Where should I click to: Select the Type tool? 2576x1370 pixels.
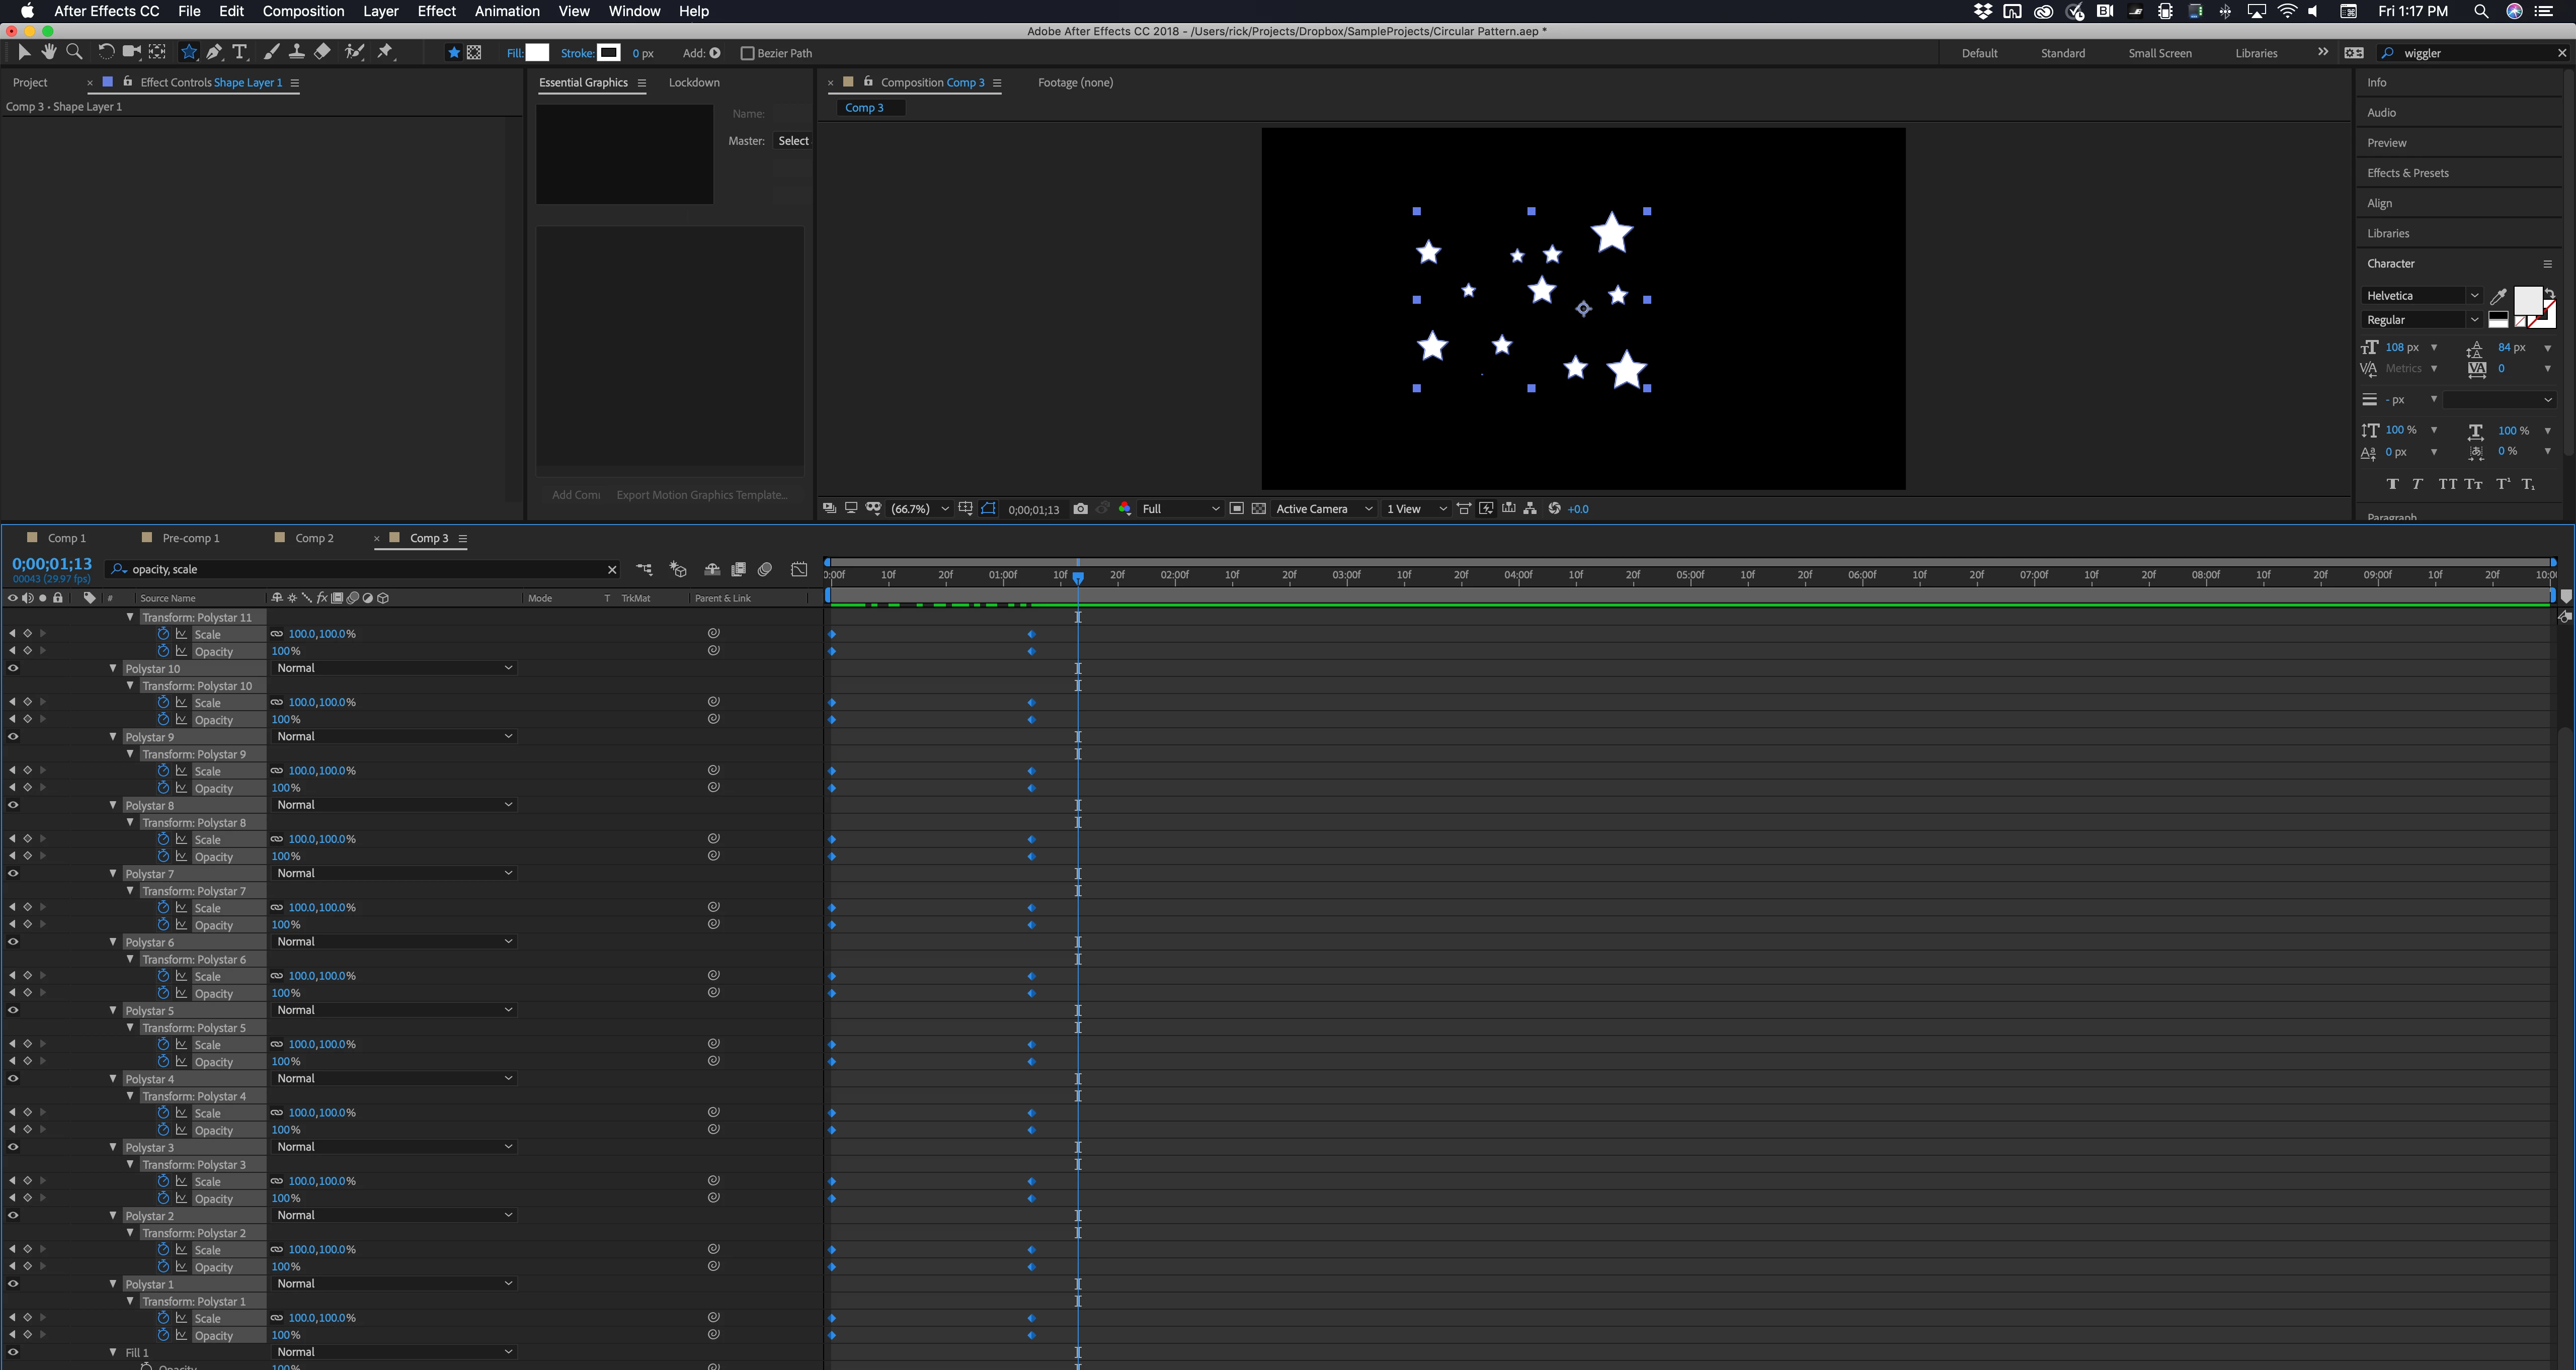coord(239,52)
